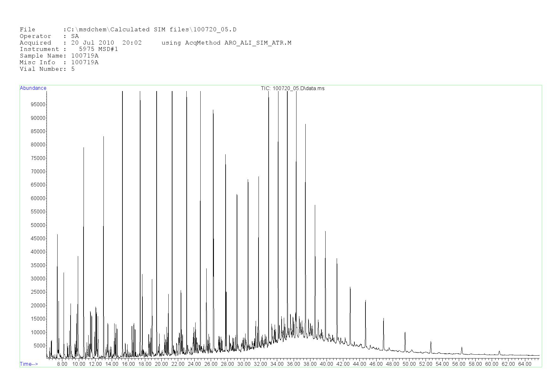Click the Operator SA header line
The width and height of the screenshot is (555, 392).
[x=49, y=36]
